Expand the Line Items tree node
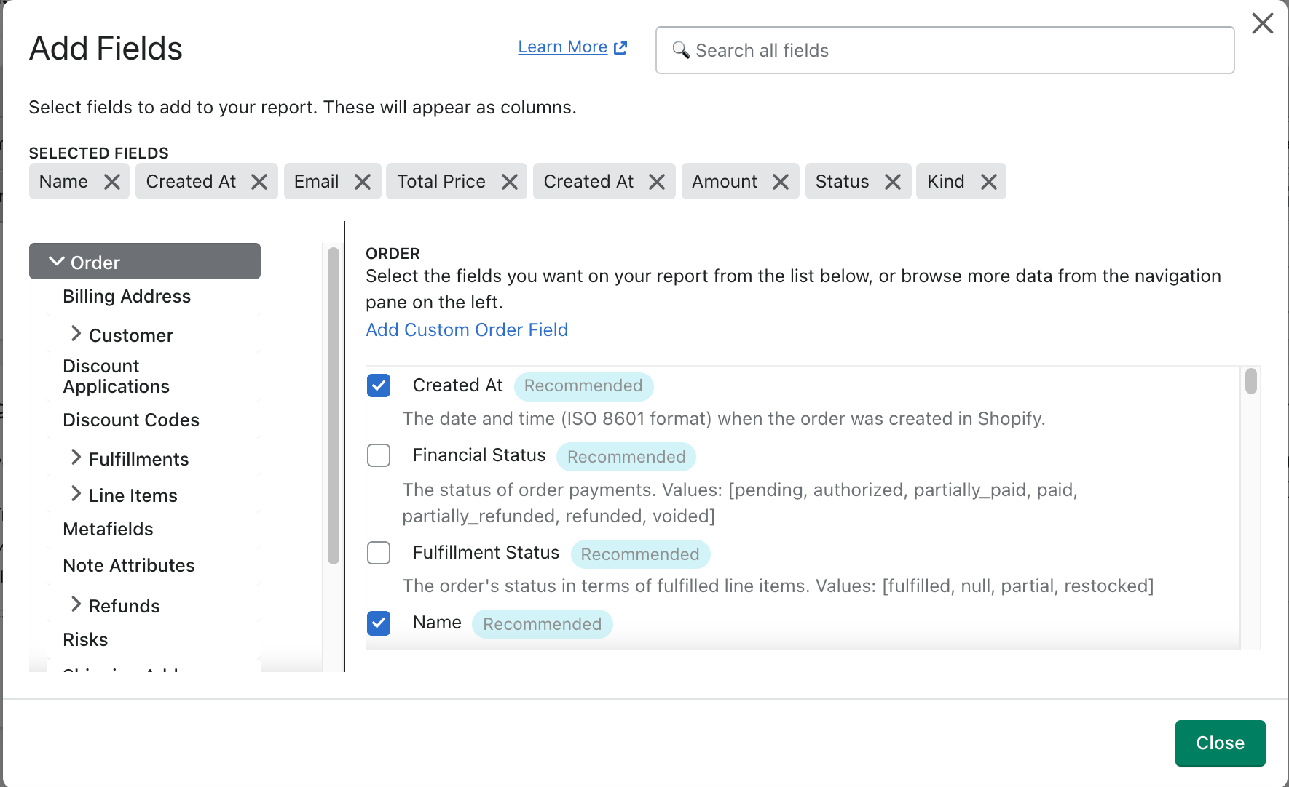This screenshot has width=1289, height=787. coord(76,494)
